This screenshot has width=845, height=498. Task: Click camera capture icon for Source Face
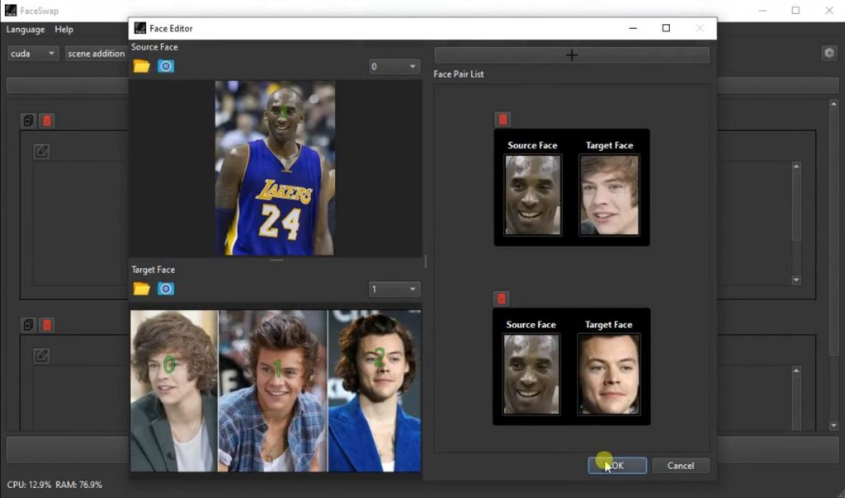click(x=166, y=66)
